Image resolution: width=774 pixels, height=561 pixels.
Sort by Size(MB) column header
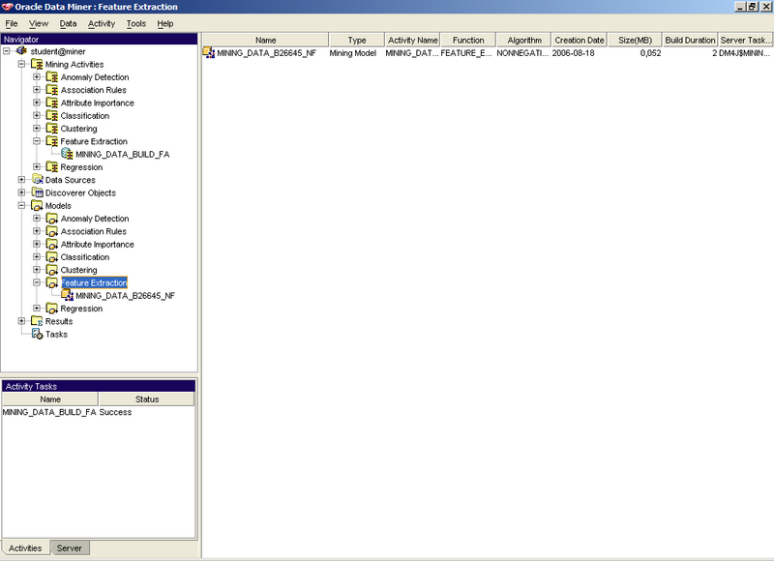tap(635, 40)
